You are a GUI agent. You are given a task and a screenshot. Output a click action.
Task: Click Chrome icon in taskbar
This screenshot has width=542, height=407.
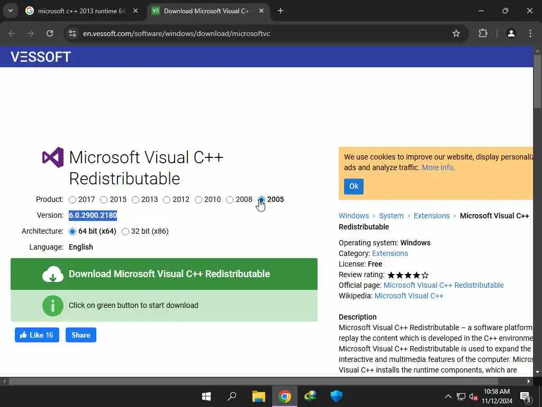point(284,396)
